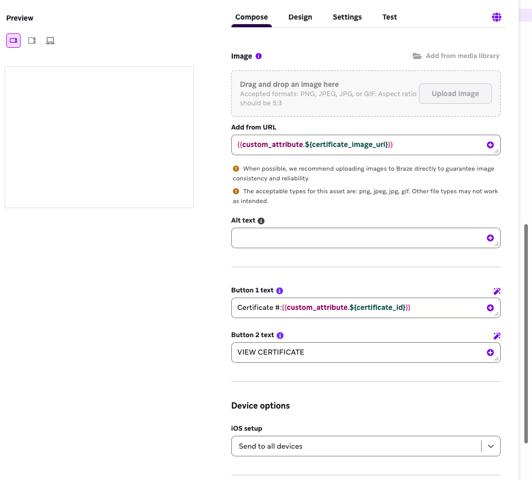Click the AI wand icon beside Button 2 text
This screenshot has height=480, width=532.
point(497,336)
